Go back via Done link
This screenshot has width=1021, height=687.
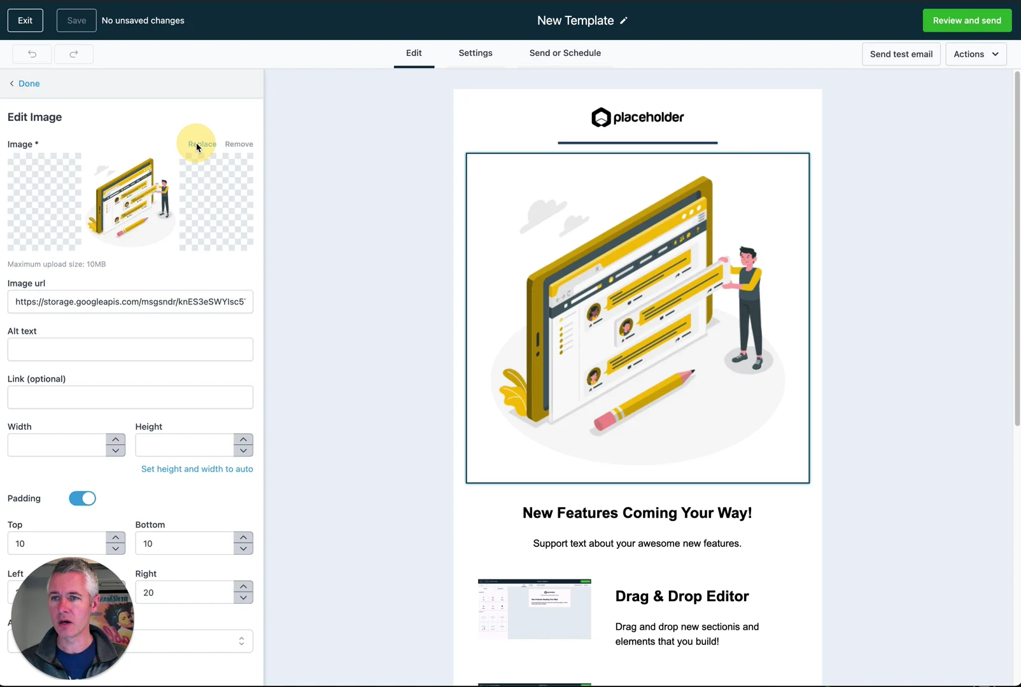click(x=24, y=83)
